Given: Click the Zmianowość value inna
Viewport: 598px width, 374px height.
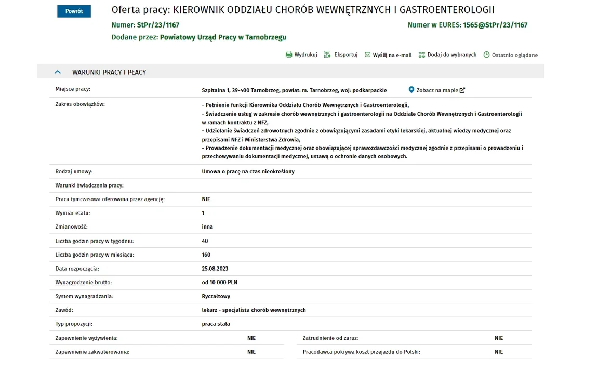Looking at the screenshot, I should pyautogui.click(x=207, y=226).
